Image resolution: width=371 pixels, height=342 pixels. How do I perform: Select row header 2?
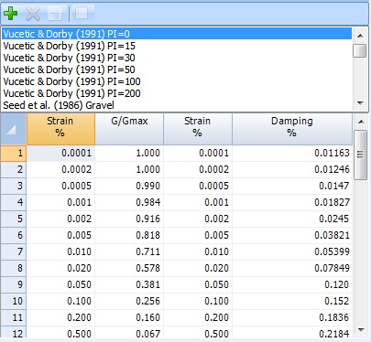click(13, 169)
